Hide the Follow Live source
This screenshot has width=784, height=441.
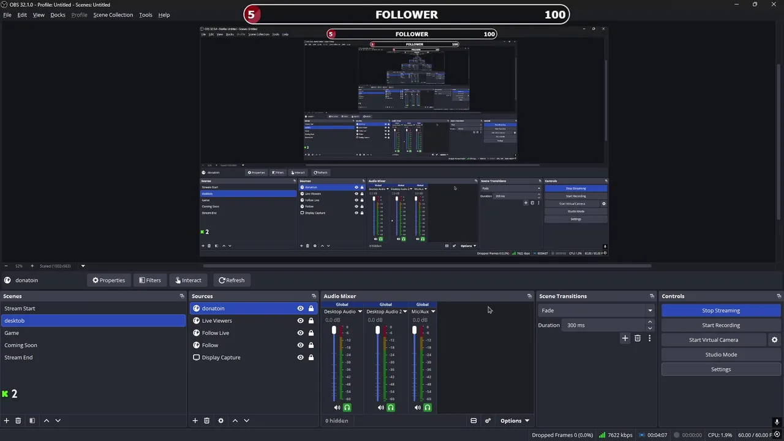tap(300, 333)
